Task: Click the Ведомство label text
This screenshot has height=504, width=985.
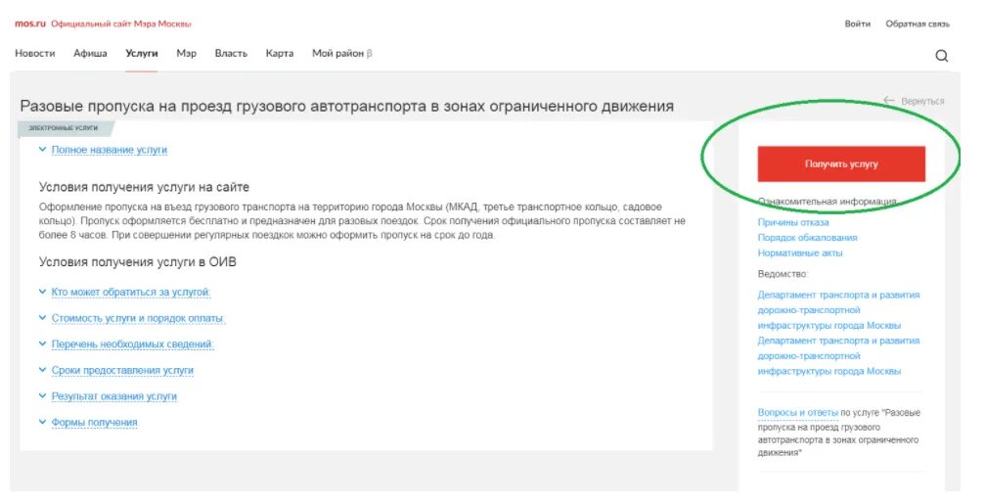Action: (783, 274)
